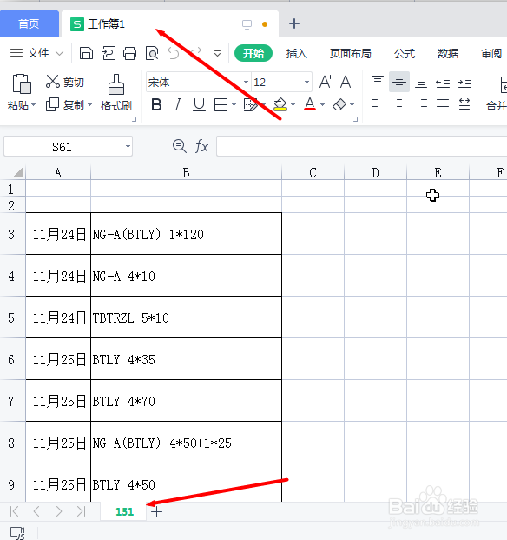The width and height of the screenshot is (507, 540).
Task: Select column B header
Action: pos(186,172)
